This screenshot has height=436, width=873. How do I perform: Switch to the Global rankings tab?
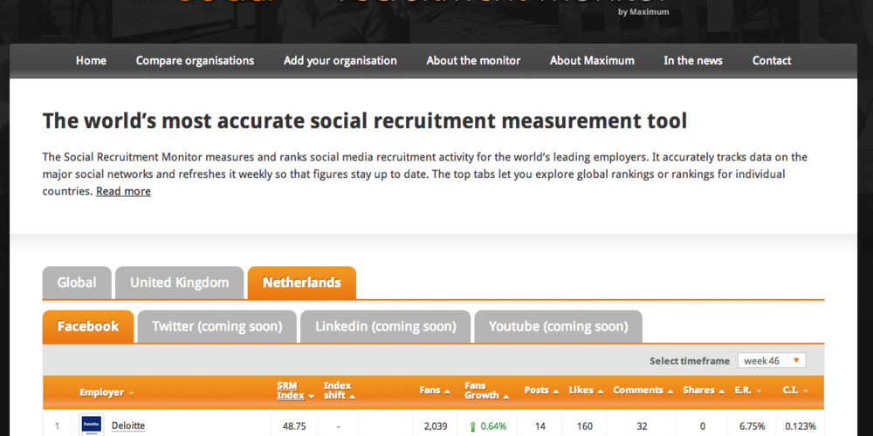pos(77,283)
